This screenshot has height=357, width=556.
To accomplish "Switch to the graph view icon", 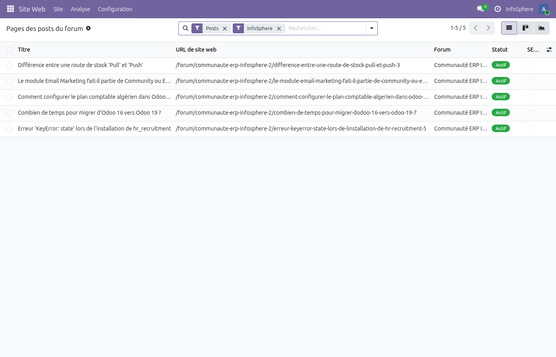I will point(542,28).
